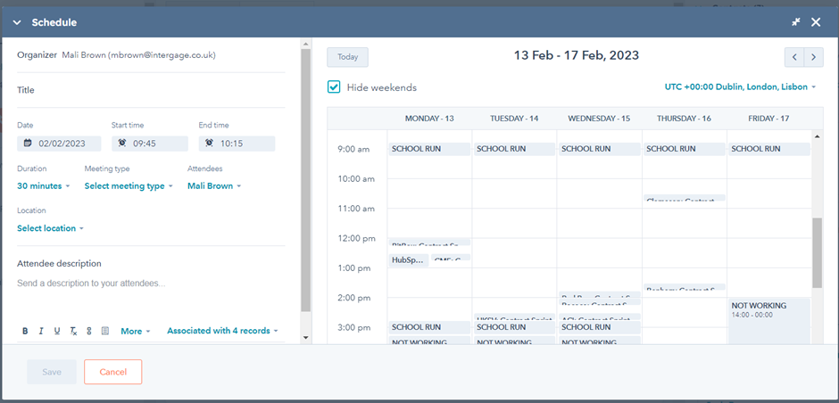Open the date calendar icon
The width and height of the screenshot is (839, 403).
point(28,144)
